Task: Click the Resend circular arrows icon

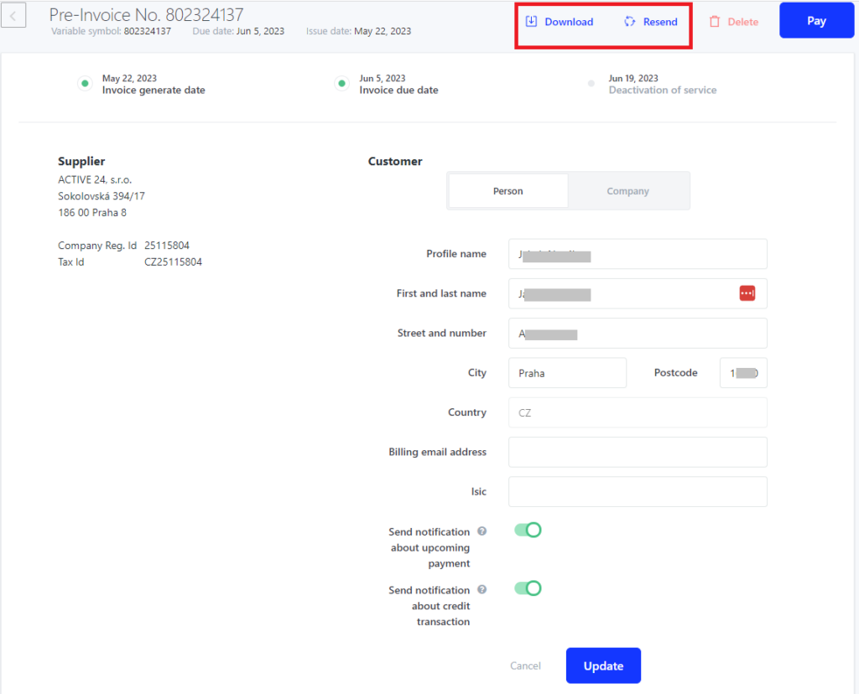Action: click(630, 22)
